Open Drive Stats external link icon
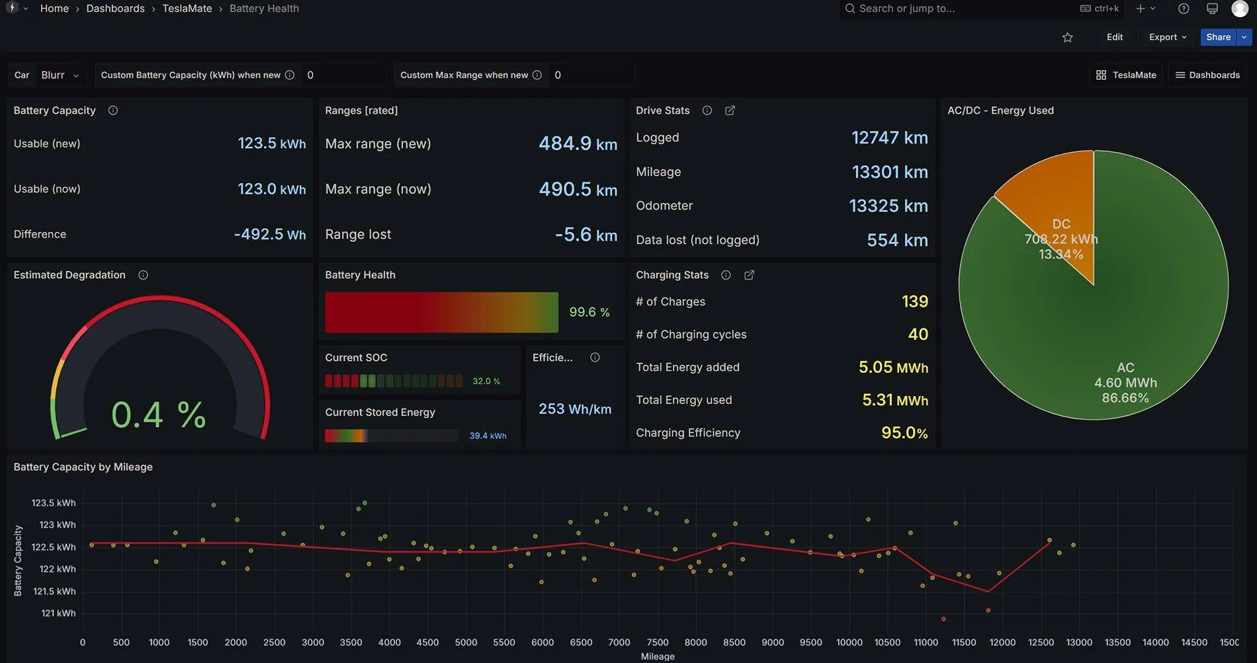Screen dimensions: 1257x663 tap(730, 110)
